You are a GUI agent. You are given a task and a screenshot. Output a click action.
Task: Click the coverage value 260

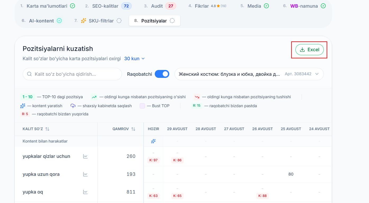(131, 156)
